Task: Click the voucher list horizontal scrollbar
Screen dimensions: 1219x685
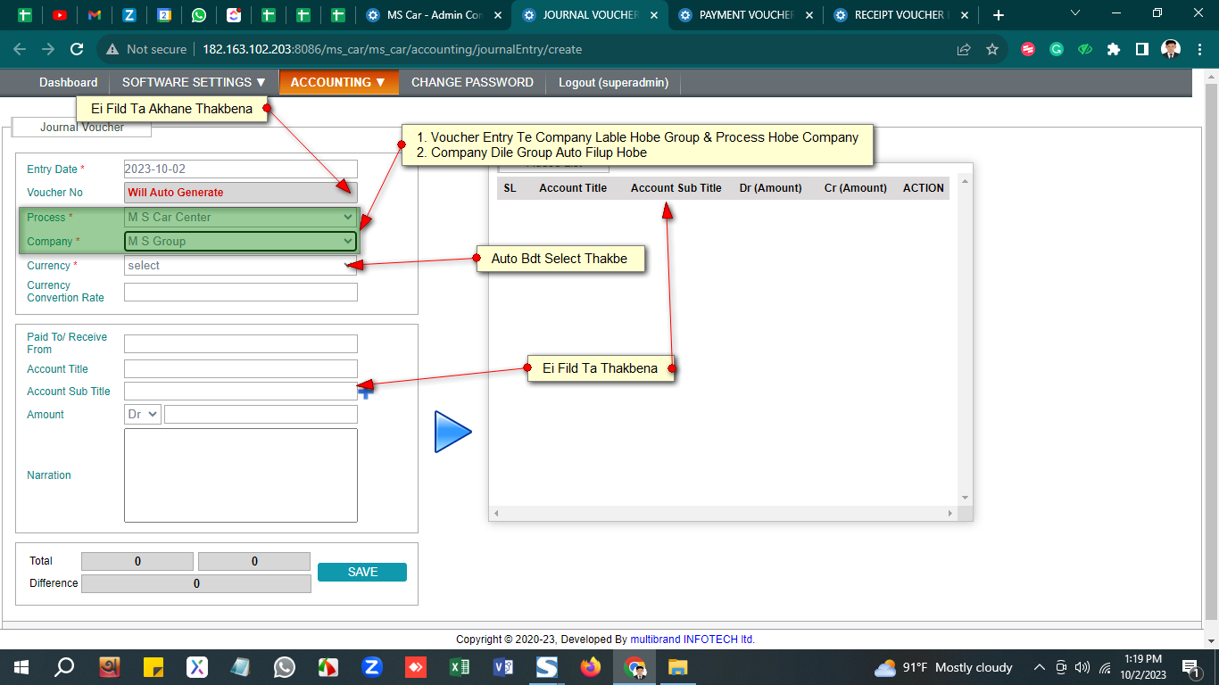Action: 724,514
